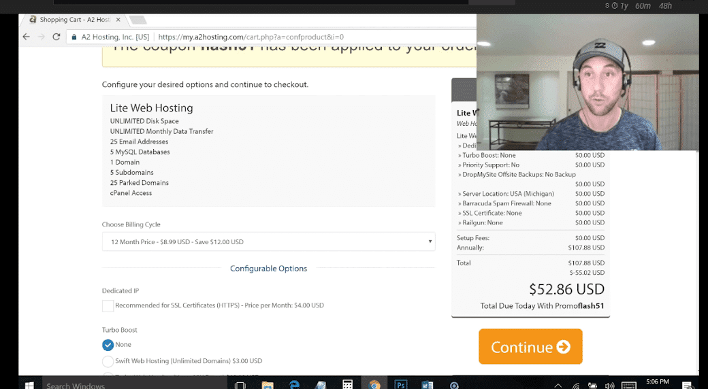Click the Railgun: None line
This screenshot has width=708, height=389.
pyautogui.click(x=480, y=223)
